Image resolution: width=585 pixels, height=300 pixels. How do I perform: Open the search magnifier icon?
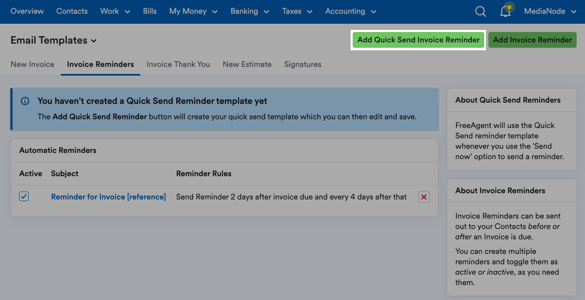(480, 12)
